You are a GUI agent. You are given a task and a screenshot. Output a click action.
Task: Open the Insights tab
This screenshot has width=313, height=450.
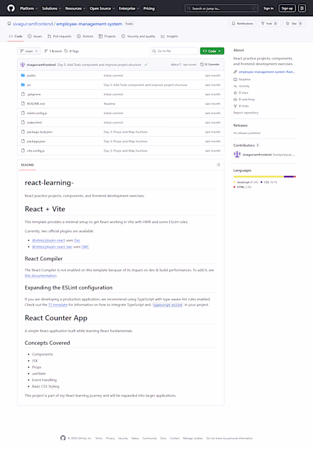(x=170, y=36)
